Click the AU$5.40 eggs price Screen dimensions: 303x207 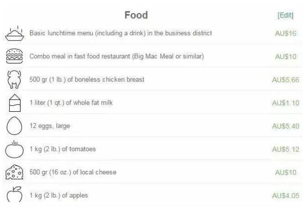[286, 126]
